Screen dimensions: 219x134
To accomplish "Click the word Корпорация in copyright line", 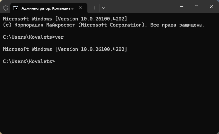I will tap(29, 25).
